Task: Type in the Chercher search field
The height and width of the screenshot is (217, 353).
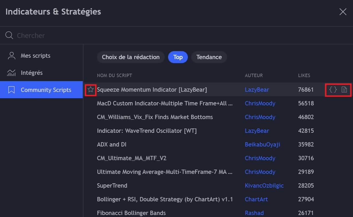Action: click(115, 35)
